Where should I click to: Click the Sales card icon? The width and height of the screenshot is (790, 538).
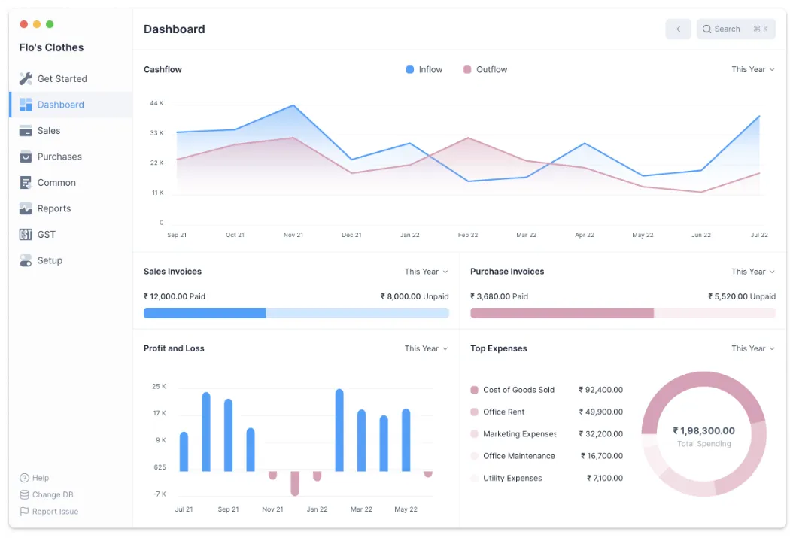point(26,130)
